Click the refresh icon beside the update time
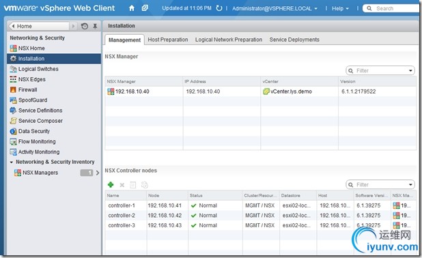Viewport: 422px width, 258px height. pyautogui.click(x=219, y=8)
